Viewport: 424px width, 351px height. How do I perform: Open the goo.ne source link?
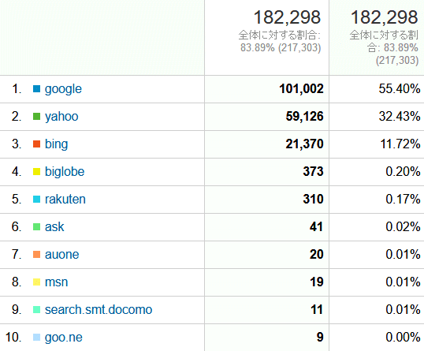[64, 338]
